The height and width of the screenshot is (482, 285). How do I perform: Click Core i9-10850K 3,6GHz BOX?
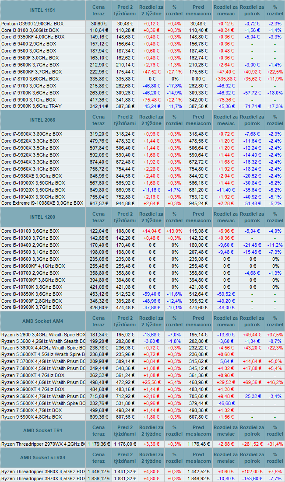pyautogui.click(x=32, y=294)
